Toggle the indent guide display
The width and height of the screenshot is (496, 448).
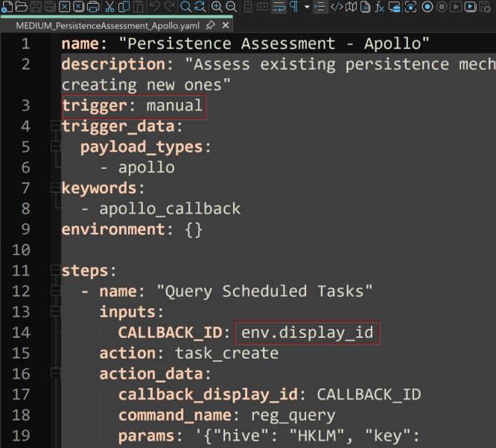319,6
